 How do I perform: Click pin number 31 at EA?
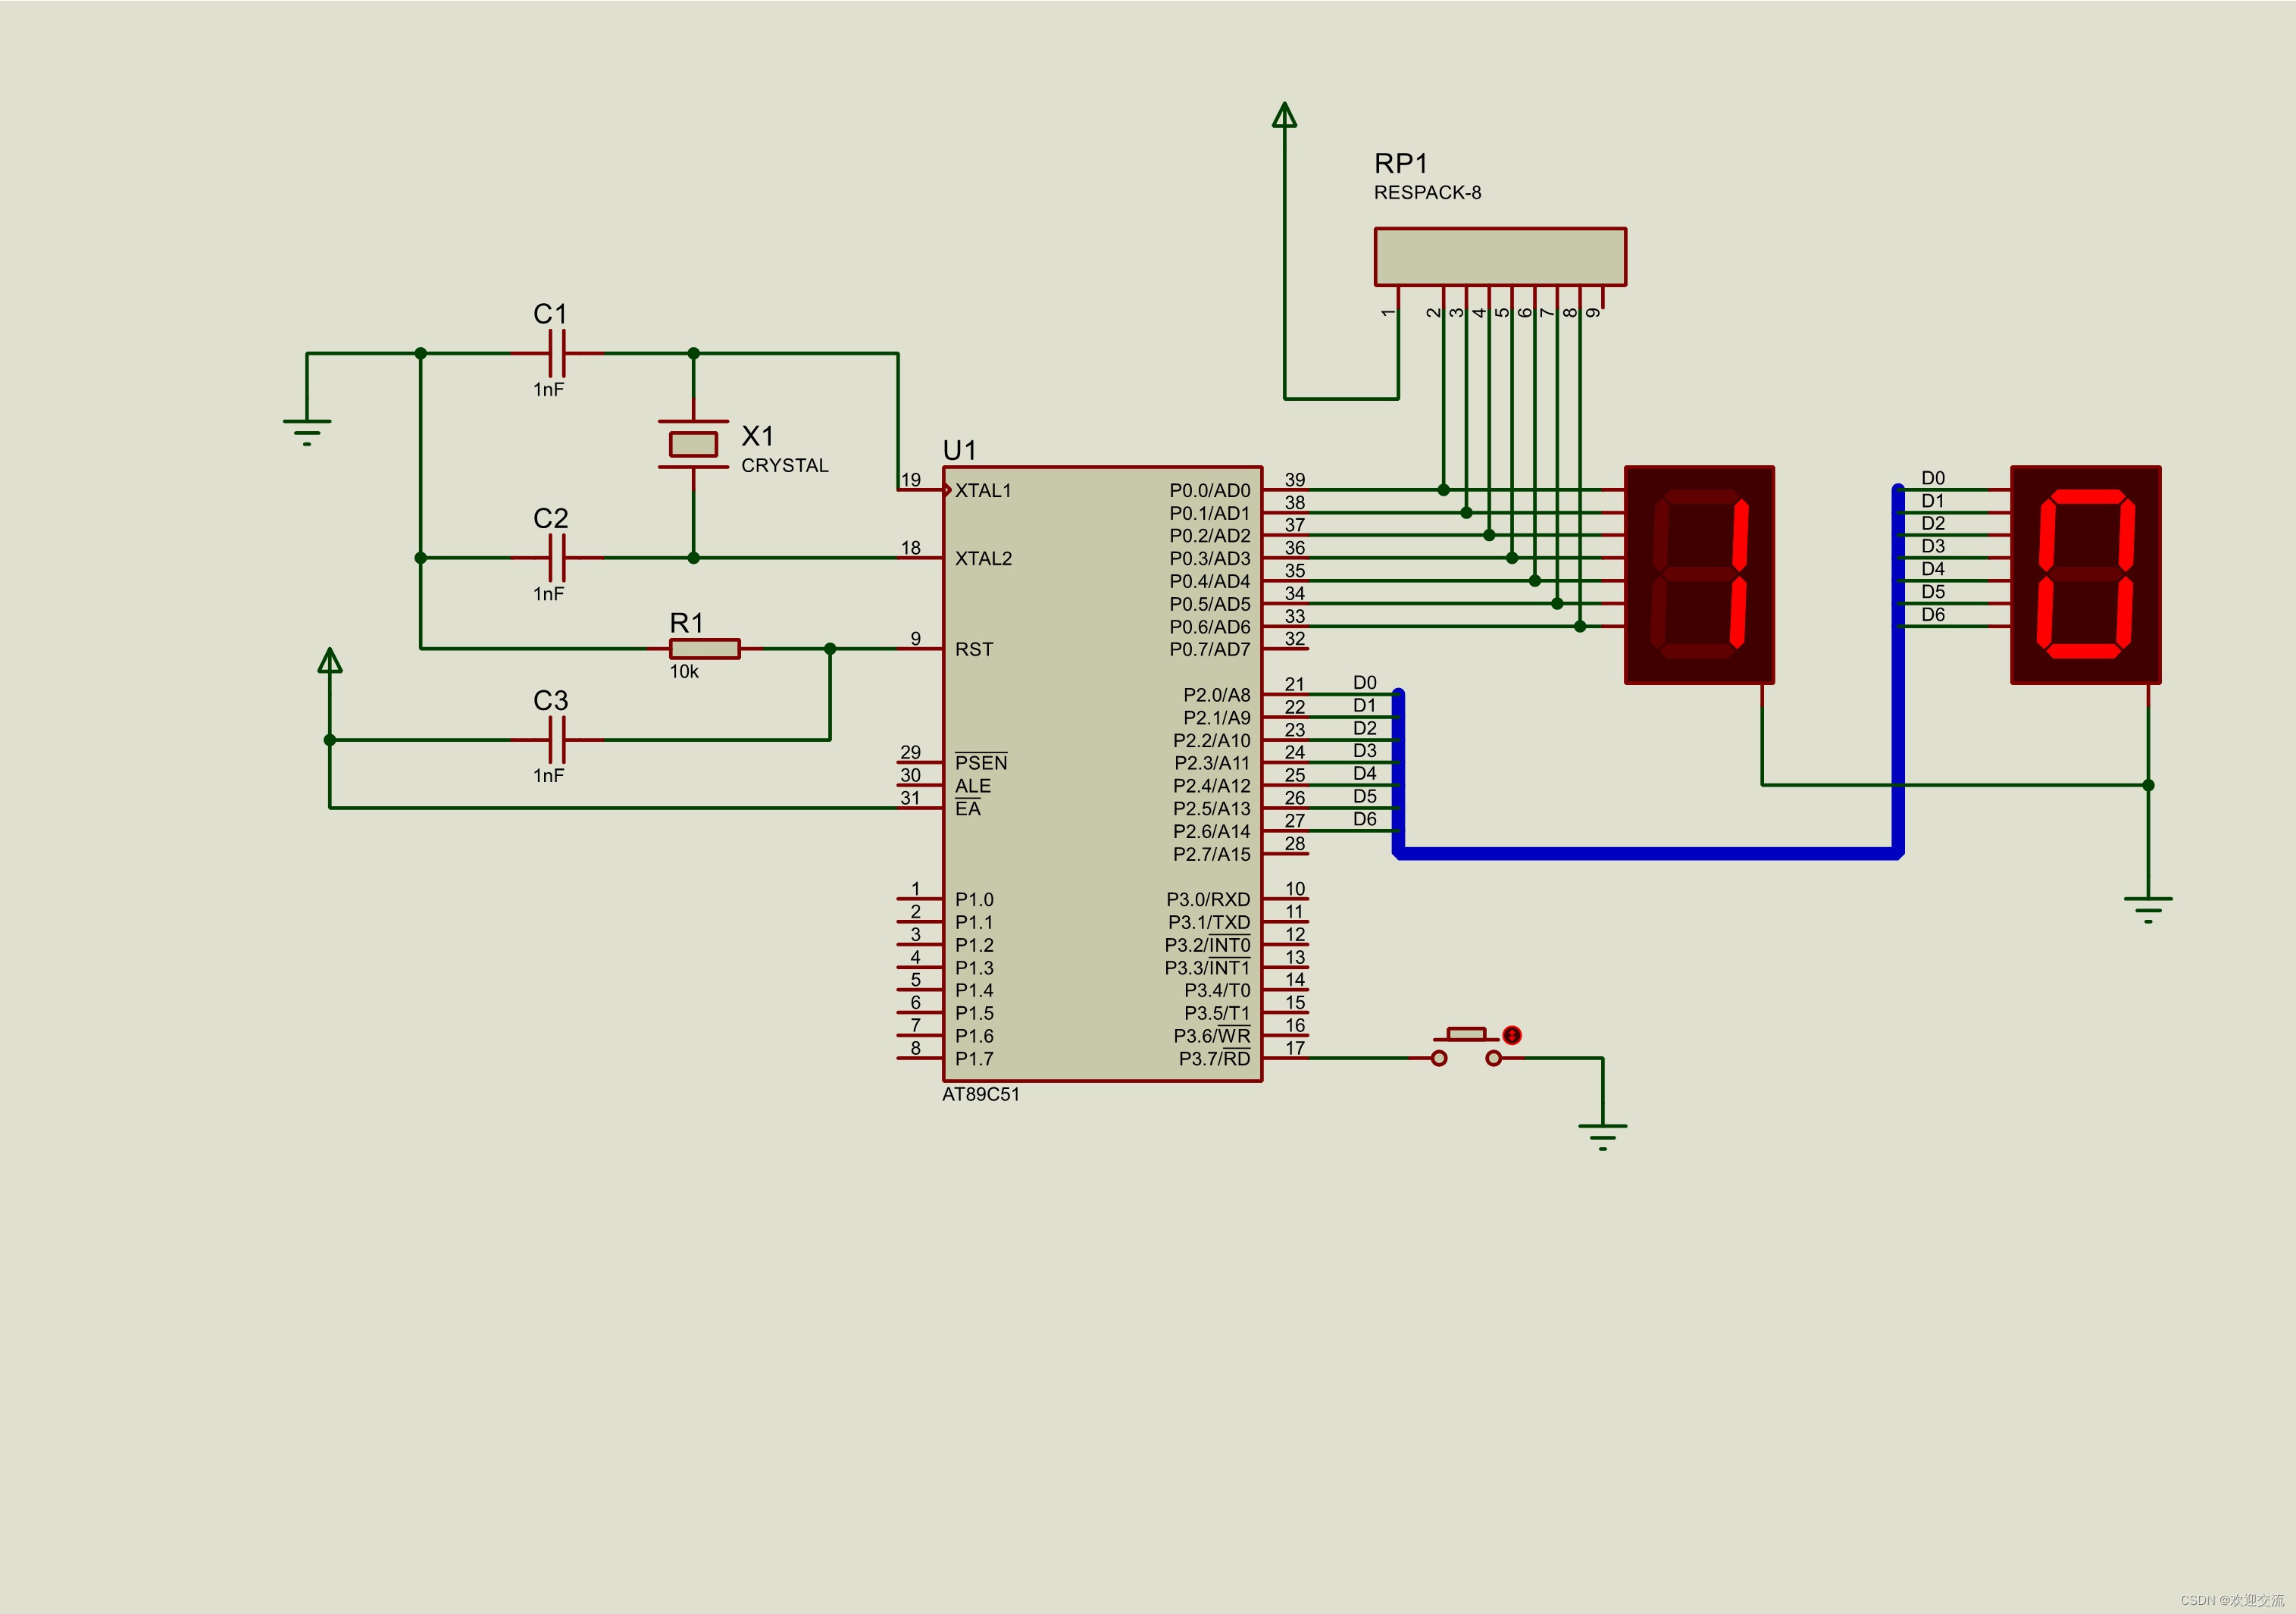(910, 798)
